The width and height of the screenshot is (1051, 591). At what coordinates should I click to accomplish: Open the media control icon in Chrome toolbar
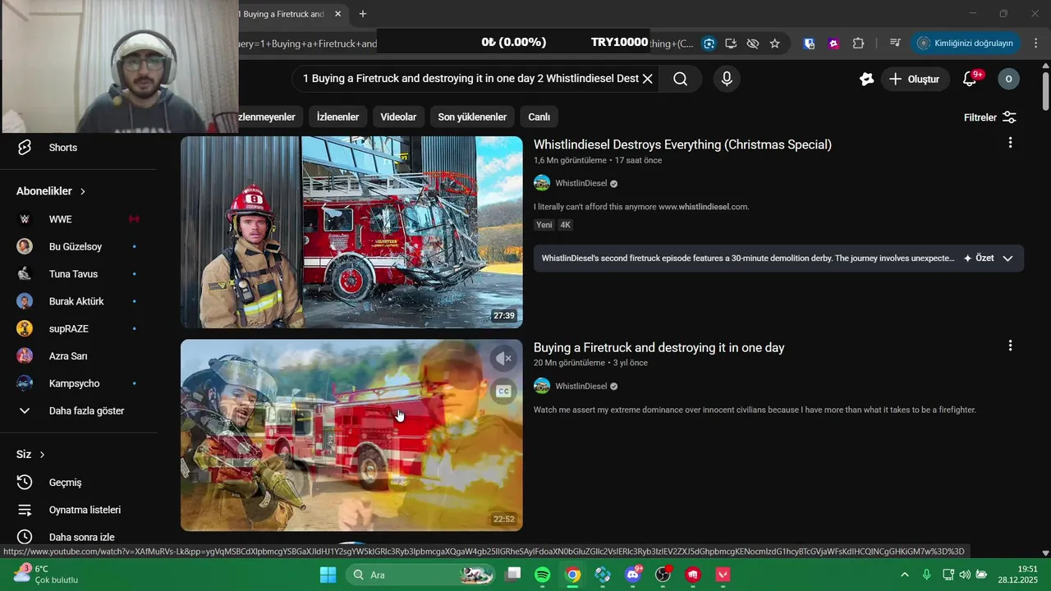click(895, 44)
